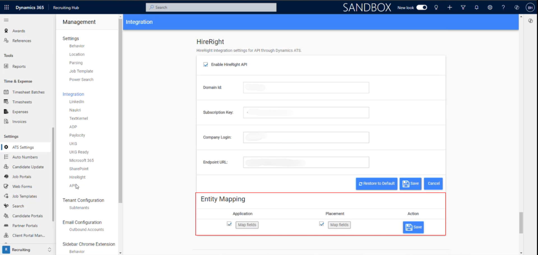Open HireRight integration settings
This screenshot has height=255, width=538.
pyautogui.click(x=77, y=177)
